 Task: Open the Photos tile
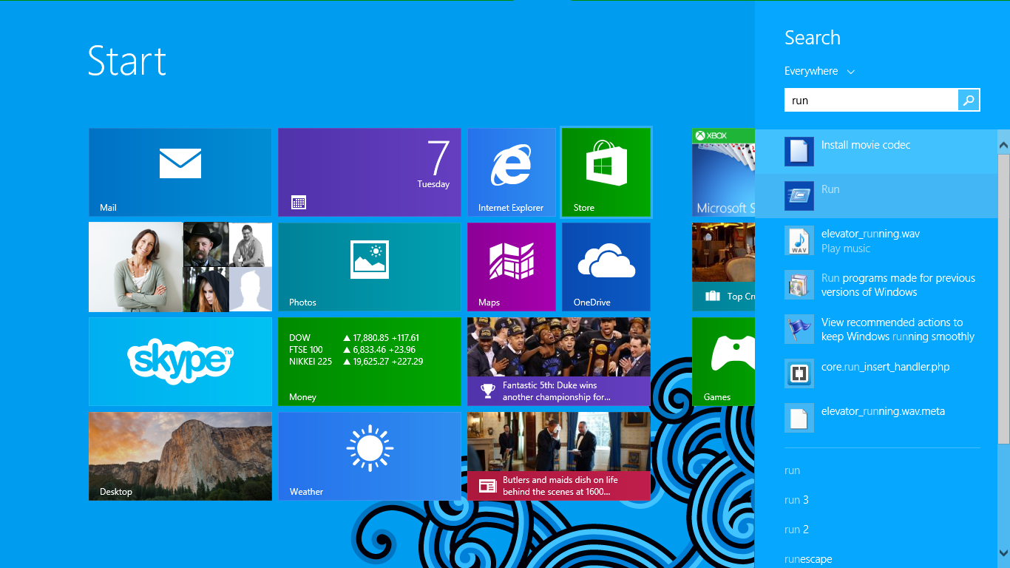point(370,267)
